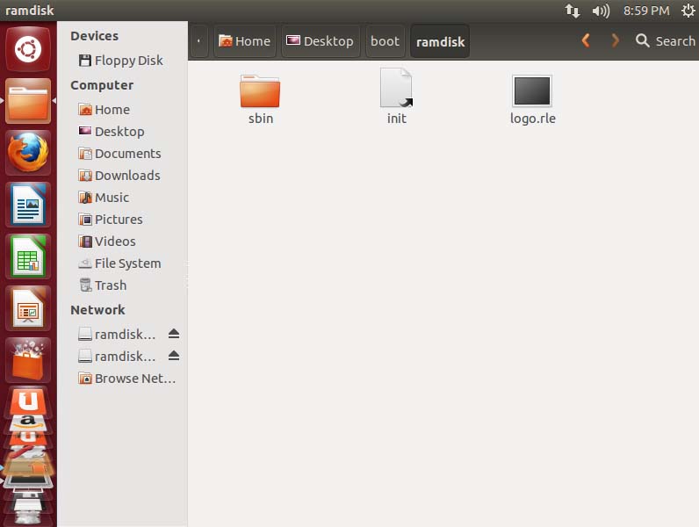Click the Search button
Viewport: 699px width, 527px height.
coord(666,41)
